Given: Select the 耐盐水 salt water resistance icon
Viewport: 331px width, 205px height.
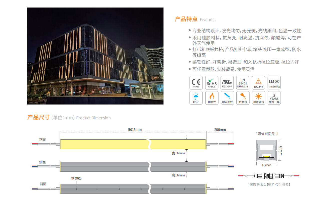Looking at the screenshot, I should [x=243, y=98].
